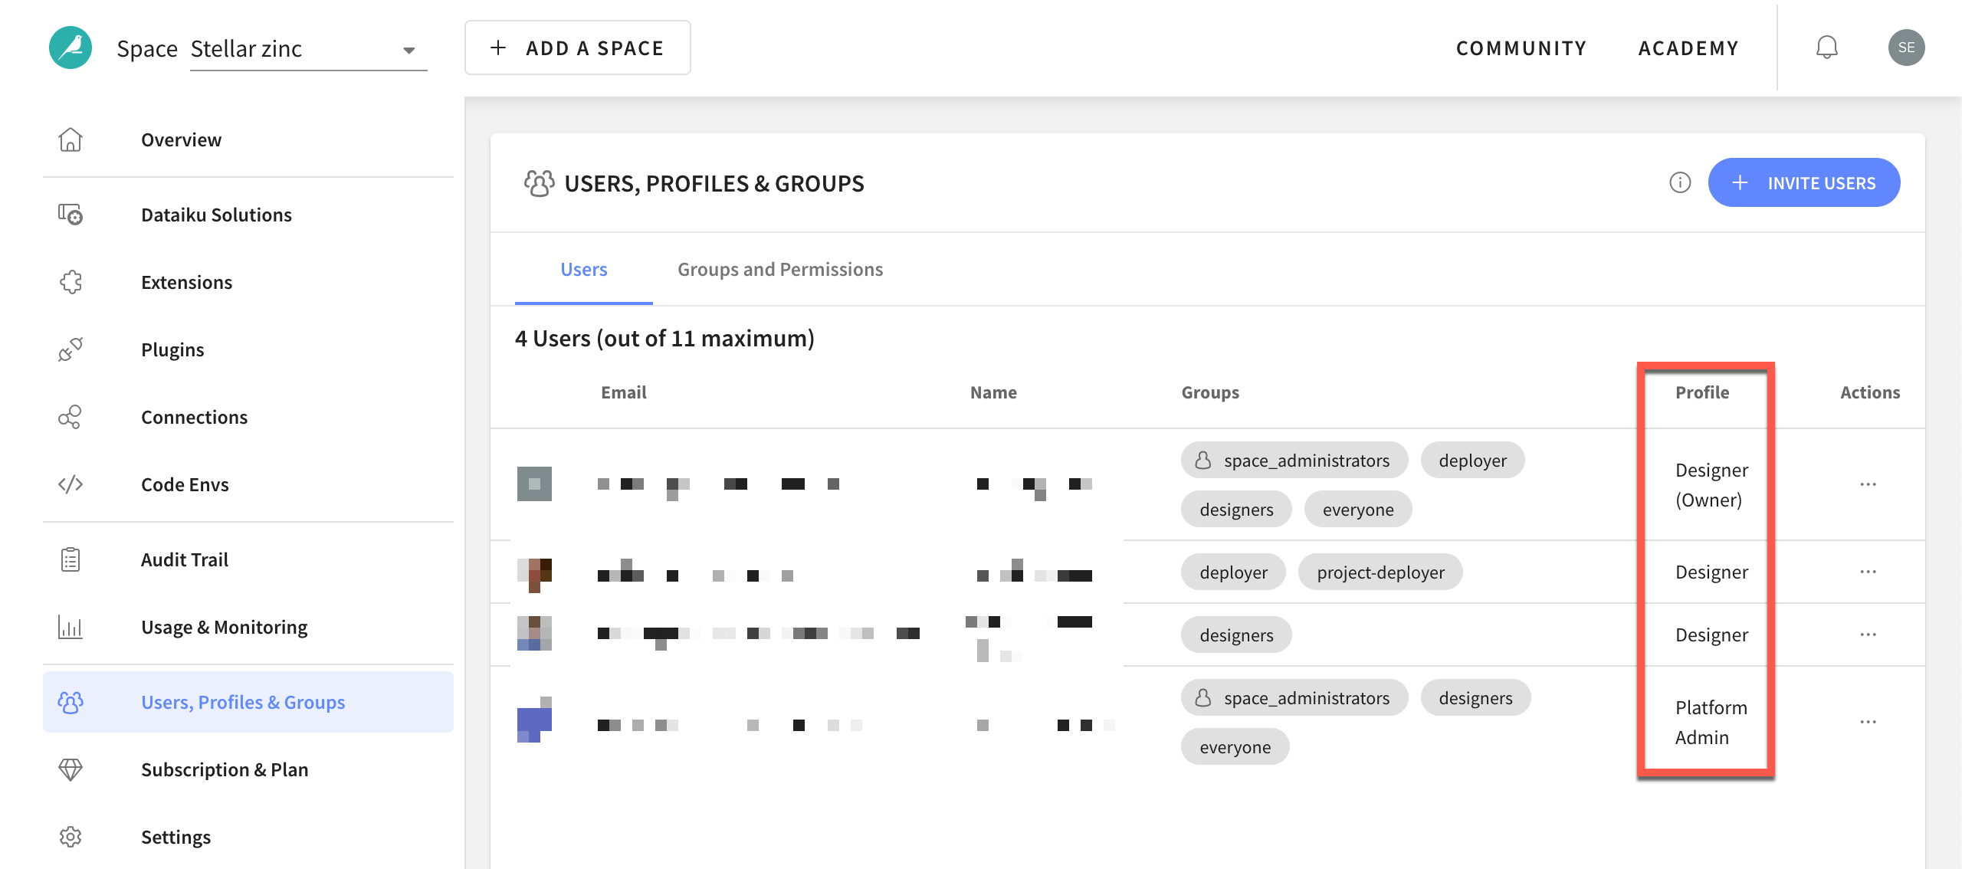Click the Profile column header
The height and width of the screenshot is (869, 1962).
point(1702,392)
